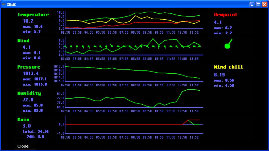Select the Rain heading label

coord(23,119)
